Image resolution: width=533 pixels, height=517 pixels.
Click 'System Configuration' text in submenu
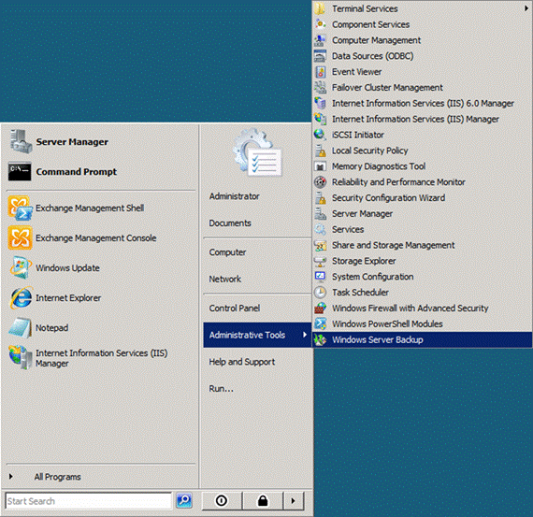point(372,277)
